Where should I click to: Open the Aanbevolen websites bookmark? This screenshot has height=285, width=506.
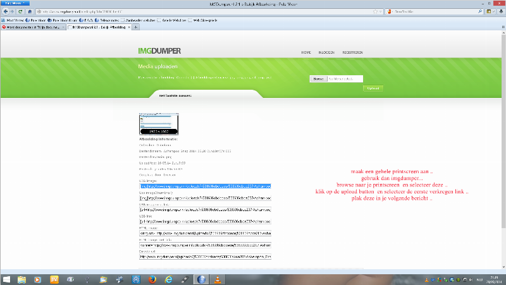pyautogui.click(x=138, y=20)
